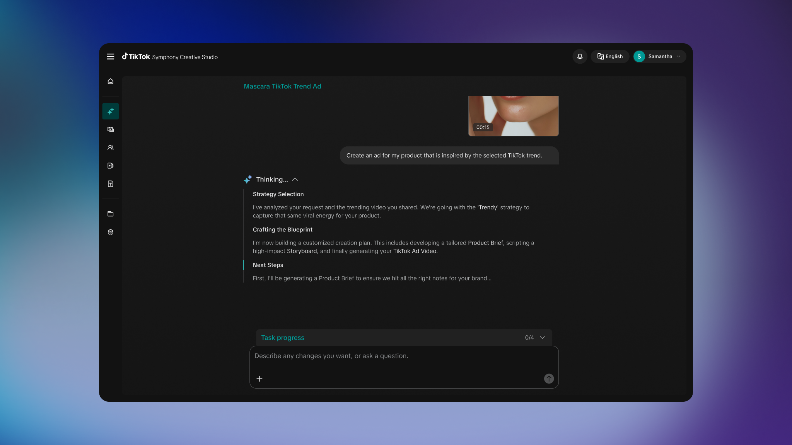
Task: Play the trend video thumbnail
Action: pyautogui.click(x=513, y=116)
